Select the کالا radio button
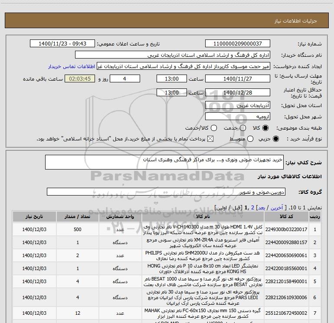The height and width of the screenshot is (323, 334). [265, 128]
